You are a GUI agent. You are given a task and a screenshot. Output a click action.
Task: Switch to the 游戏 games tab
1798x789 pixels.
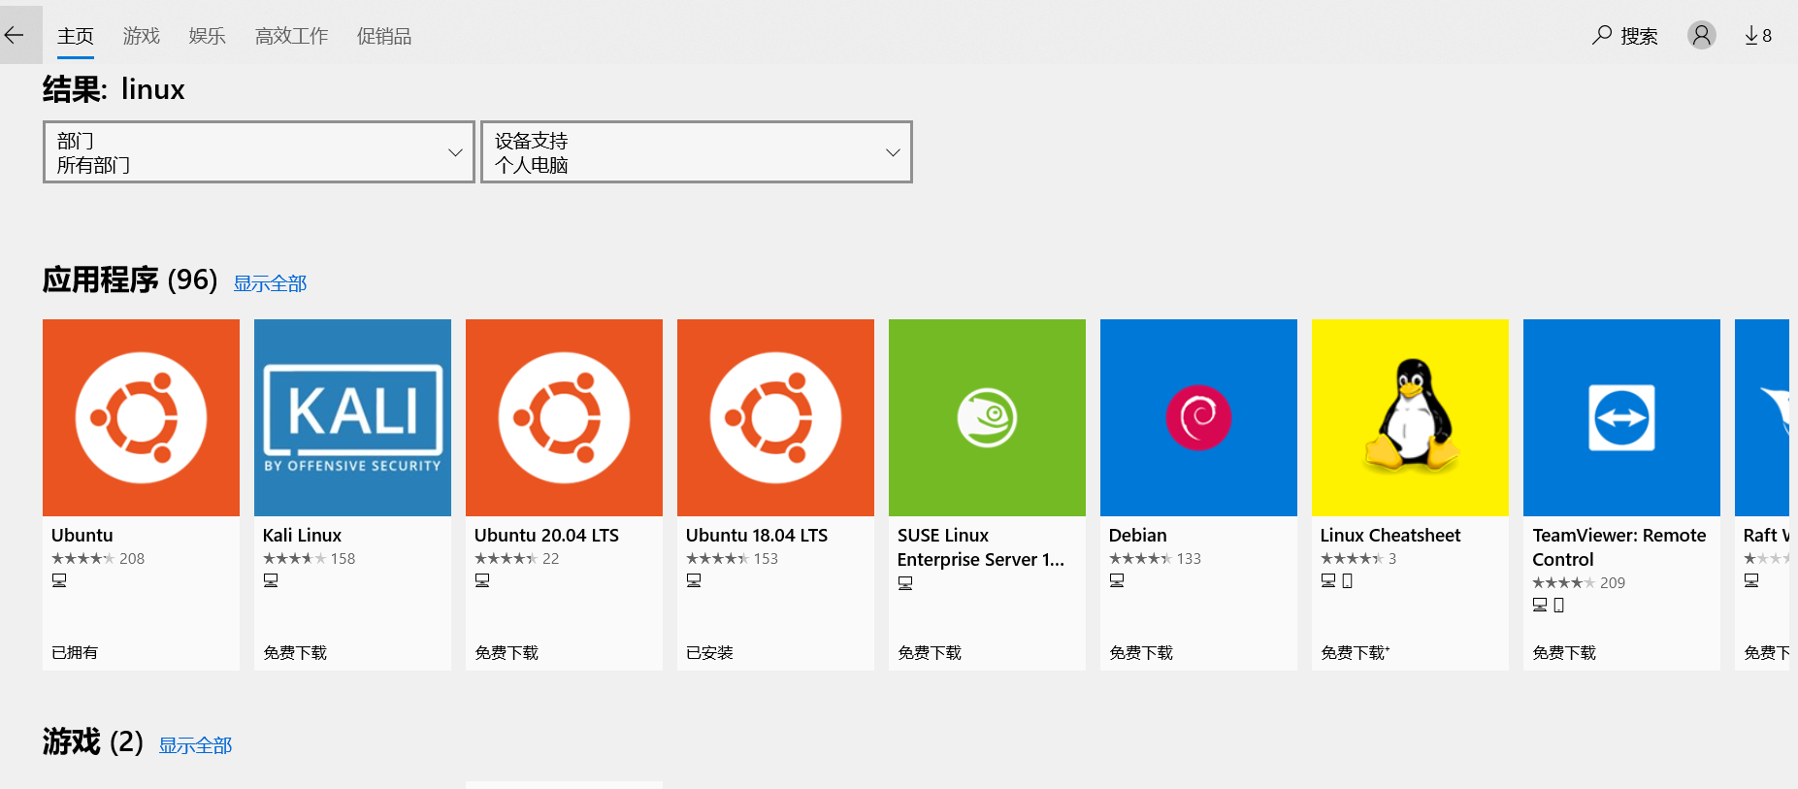pyautogui.click(x=142, y=36)
